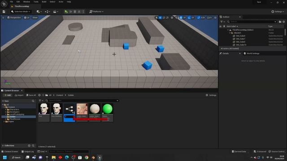Open the Selection Mode dropdown

tap(21, 12)
